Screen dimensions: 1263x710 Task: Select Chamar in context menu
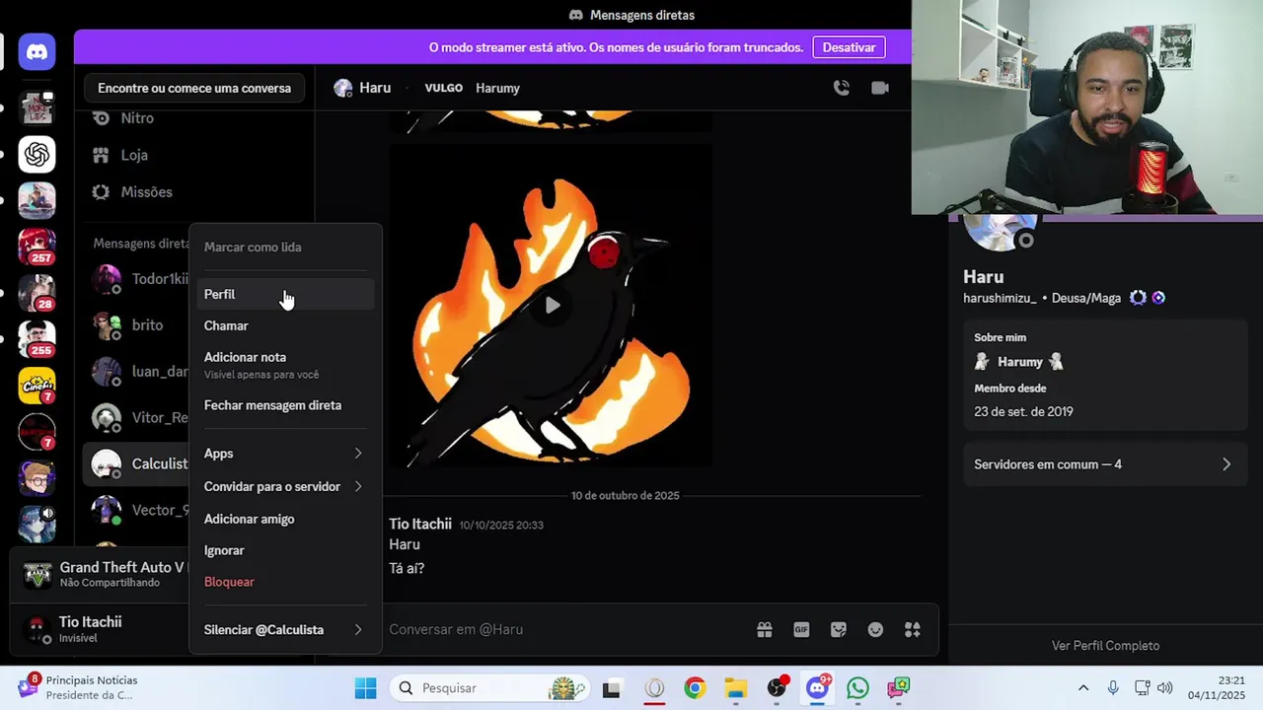click(x=283, y=325)
